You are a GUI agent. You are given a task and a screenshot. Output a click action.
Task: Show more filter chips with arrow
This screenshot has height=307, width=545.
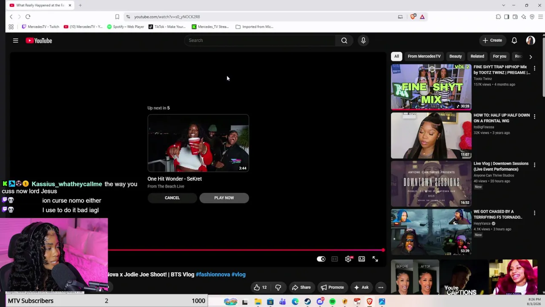pyautogui.click(x=531, y=56)
